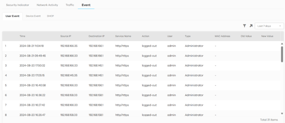Click the Service Name column header
The image size is (285, 123).
(123, 36)
